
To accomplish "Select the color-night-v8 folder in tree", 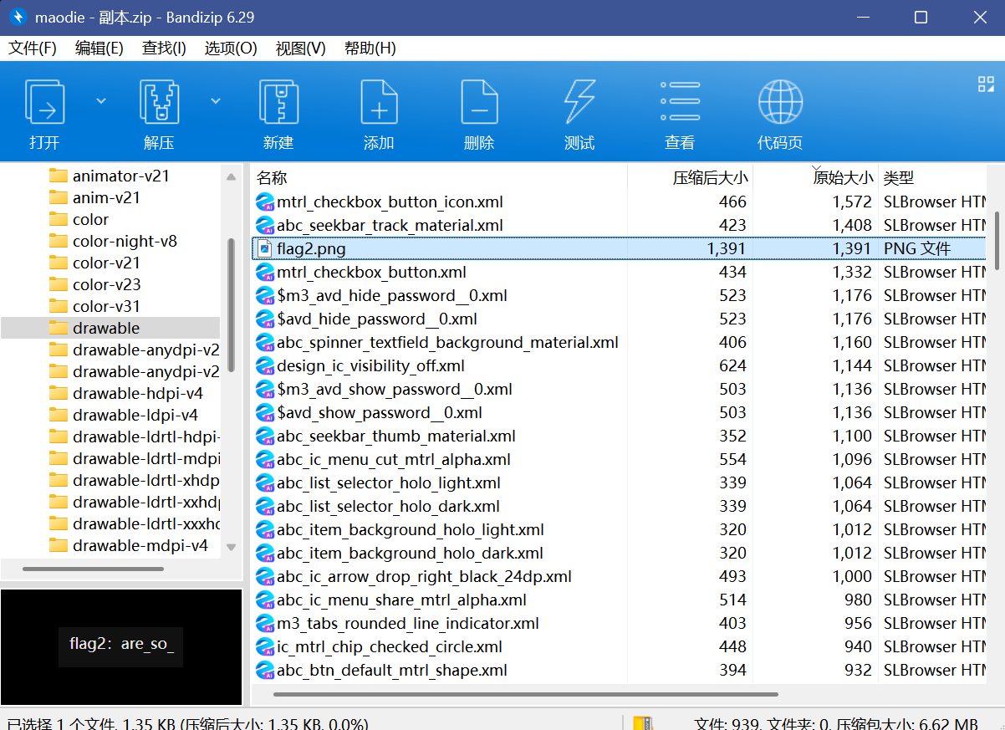I will tap(125, 241).
